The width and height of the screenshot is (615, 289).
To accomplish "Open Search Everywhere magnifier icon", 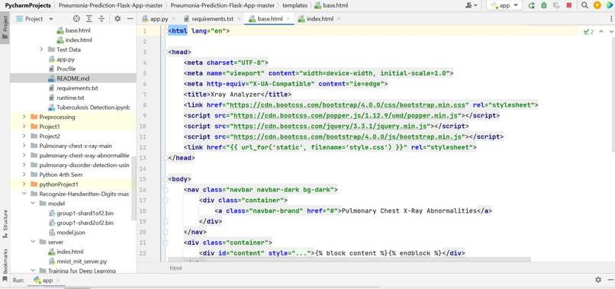I will tap(584, 5).
